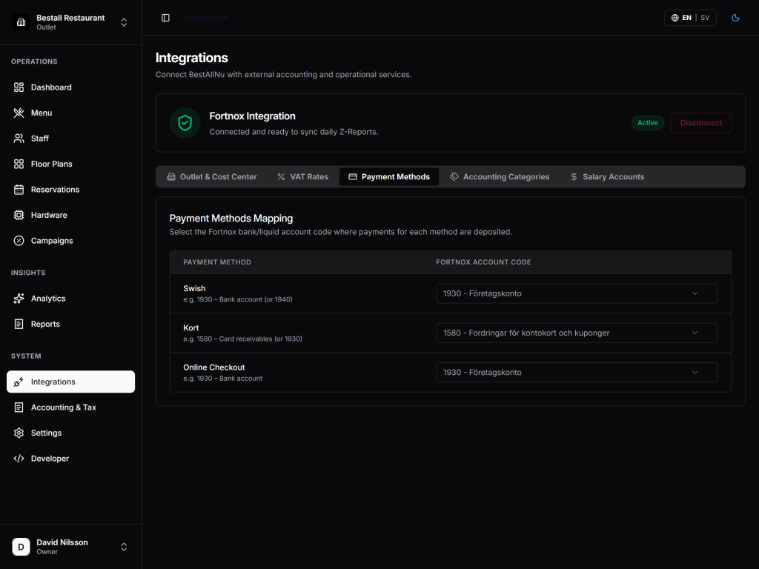This screenshot has height=569, width=759.
Task: Open Reservations from the sidebar
Action: (x=70, y=190)
